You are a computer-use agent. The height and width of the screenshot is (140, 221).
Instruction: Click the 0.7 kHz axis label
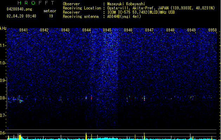click(x=3, y=115)
